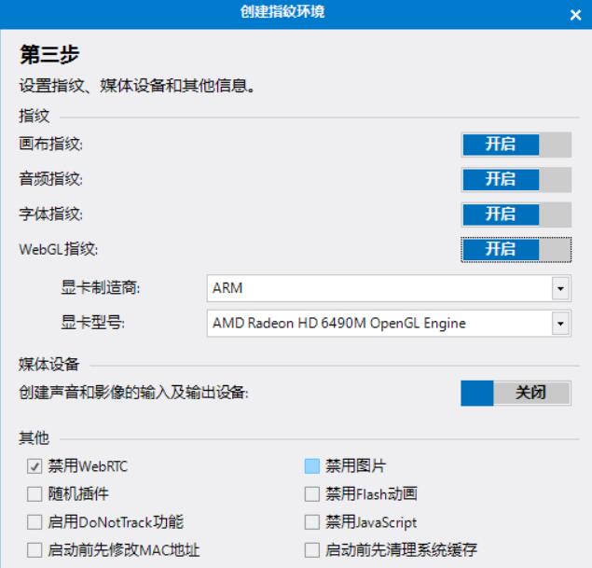The width and height of the screenshot is (592, 568).
Task: Check the 禁用Flash动画 checkbox
Action: [x=312, y=494]
